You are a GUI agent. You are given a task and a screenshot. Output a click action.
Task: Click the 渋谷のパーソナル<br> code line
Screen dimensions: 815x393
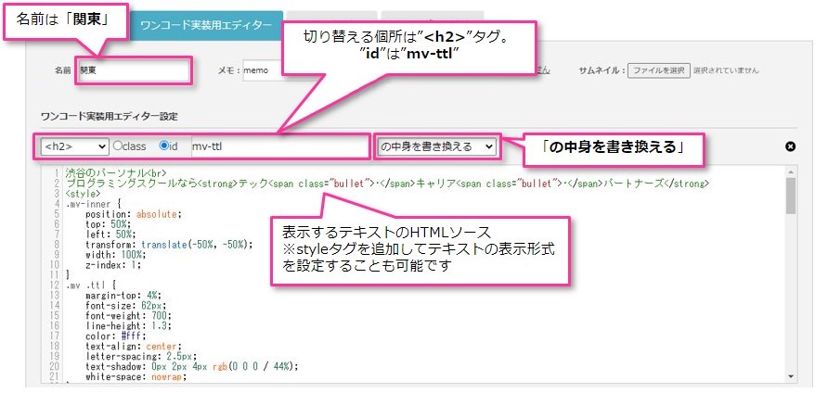tap(116, 173)
